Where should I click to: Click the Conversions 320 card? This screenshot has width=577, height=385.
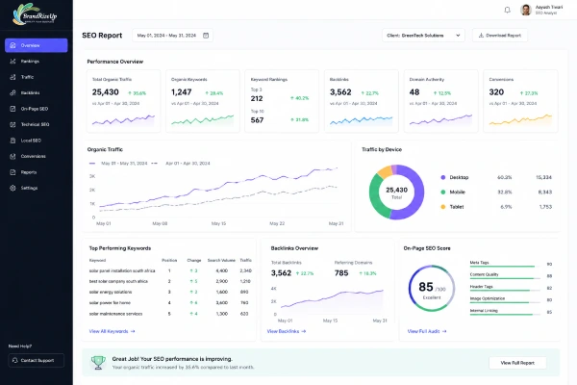520,101
